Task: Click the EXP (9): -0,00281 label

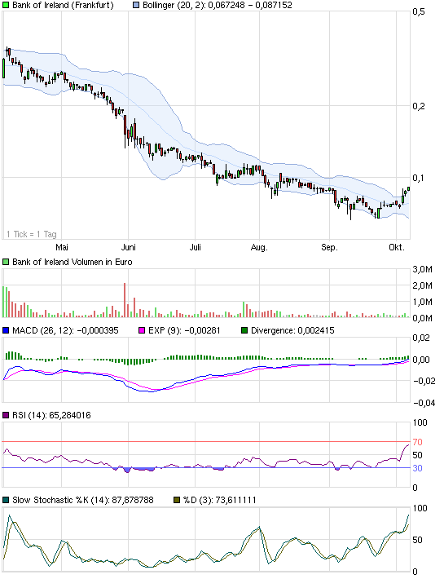Action: pos(184,330)
